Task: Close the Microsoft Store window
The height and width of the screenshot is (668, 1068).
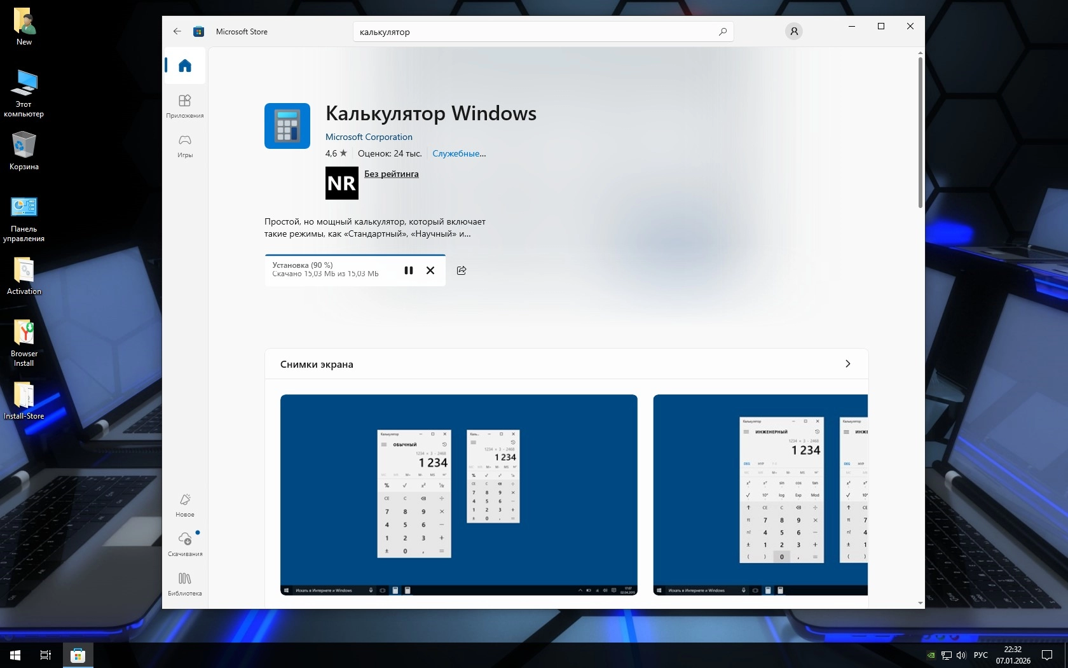Action: point(910,26)
